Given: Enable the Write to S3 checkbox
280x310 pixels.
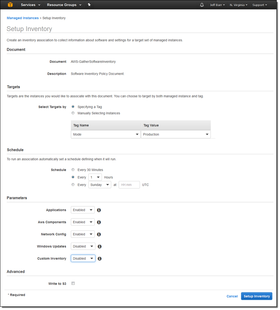Looking at the screenshot, I should (x=73, y=283).
